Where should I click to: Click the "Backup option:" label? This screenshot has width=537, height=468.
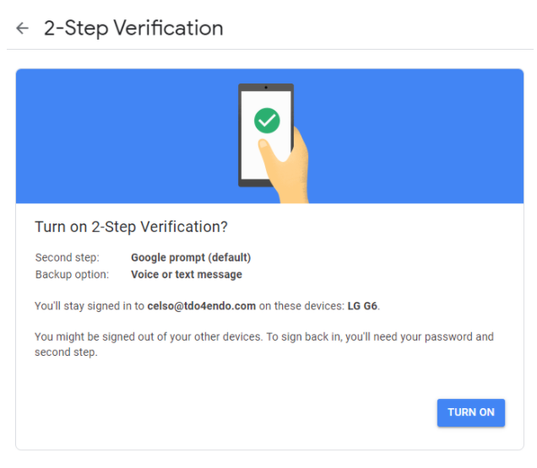72,275
